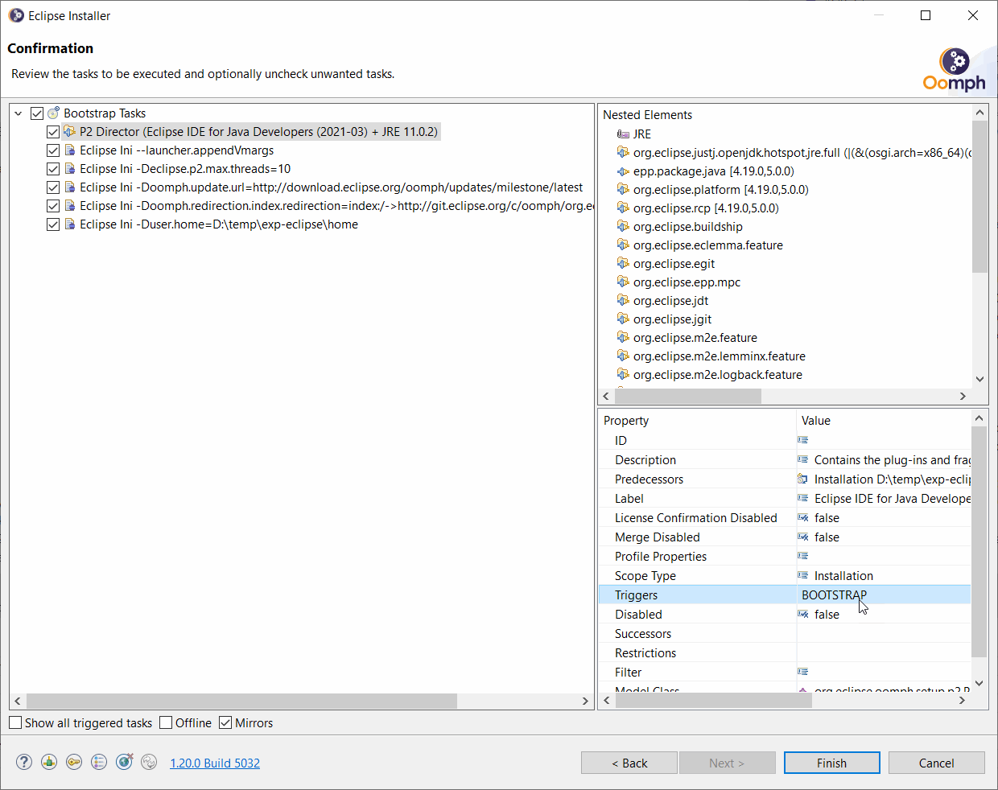This screenshot has height=790, width=998.
Task: Uncheck Eclipse Ini -Declipse.p2.max.threads=10 checkbox
Action: (x=53, y=169)
